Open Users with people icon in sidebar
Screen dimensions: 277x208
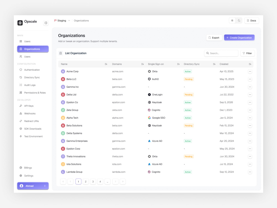click(33, 57)
